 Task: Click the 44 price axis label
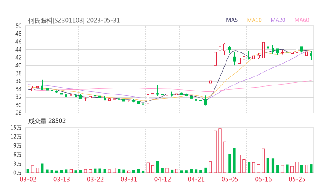18,49
